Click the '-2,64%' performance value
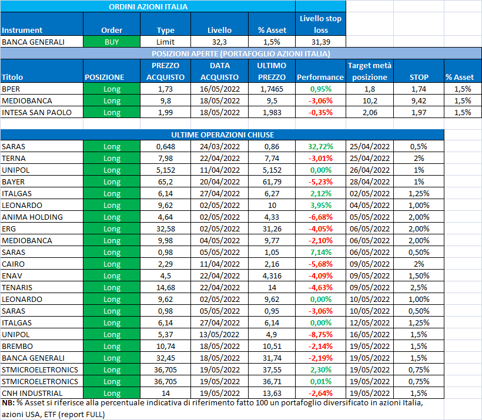This screenshot has height=420, width=482. click(320, 393)
